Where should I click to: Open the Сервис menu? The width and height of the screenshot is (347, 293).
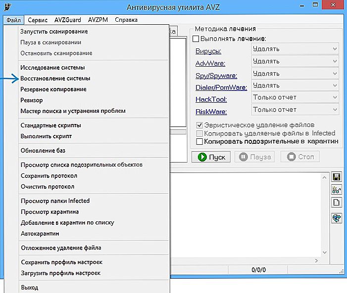tap(38, 20)
